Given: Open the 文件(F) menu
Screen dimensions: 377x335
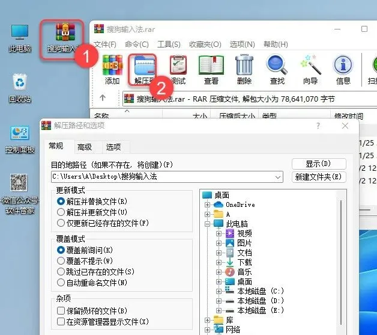Looking at the screenshot, I should point(105,45).
